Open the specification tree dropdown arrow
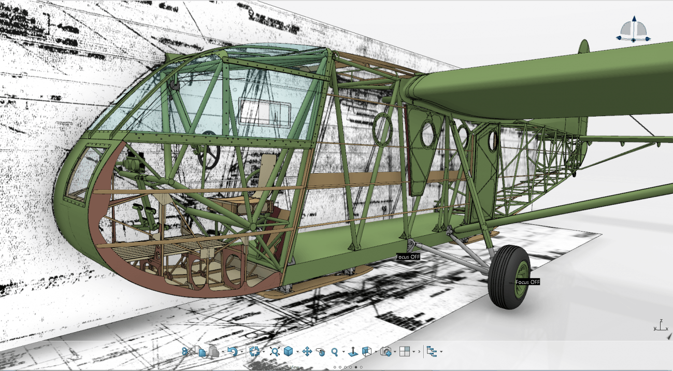The height and width of the screenshot is (371, 673). (x=440, y=352)
